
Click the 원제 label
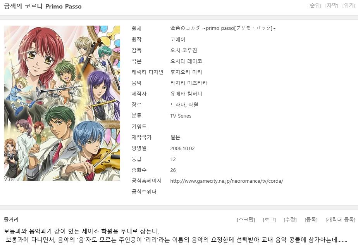tap(136, 29)
